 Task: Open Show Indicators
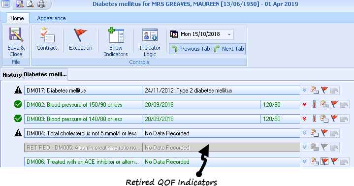pyautogui.click(x=116, y=35)
